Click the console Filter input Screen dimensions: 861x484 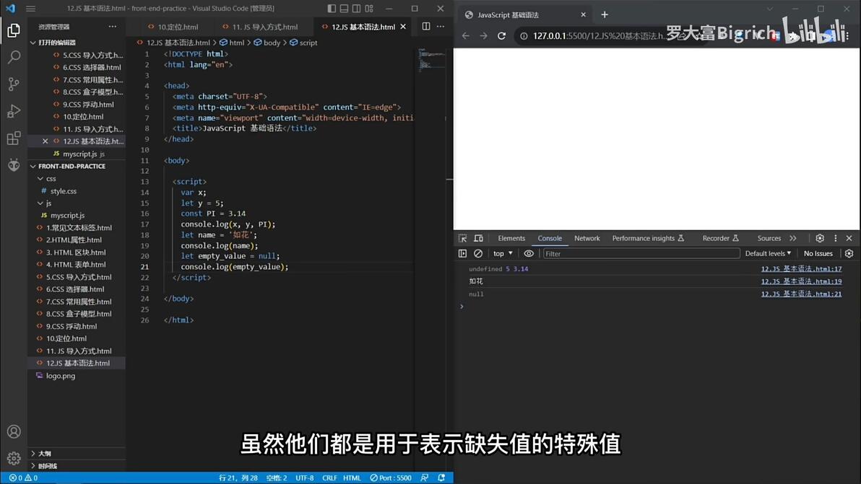point(641,254)
